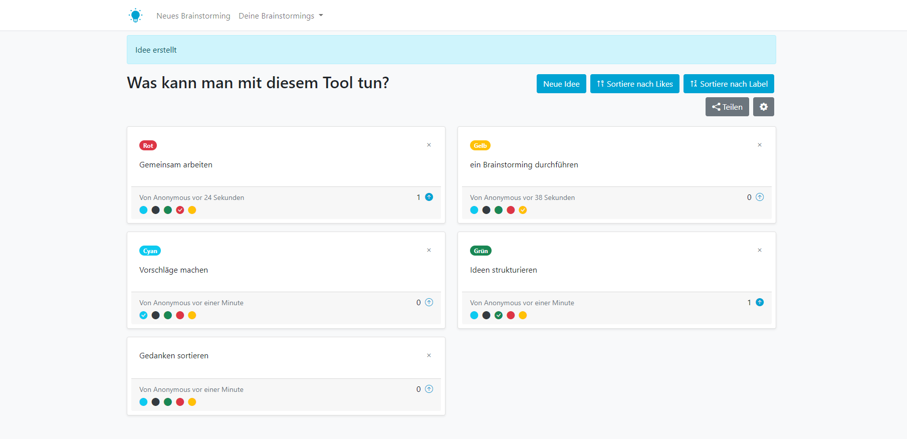Screen dimensions: 907x439
Task: Sort ideas with Sortiere nach Likes
Action: (635, 84)
